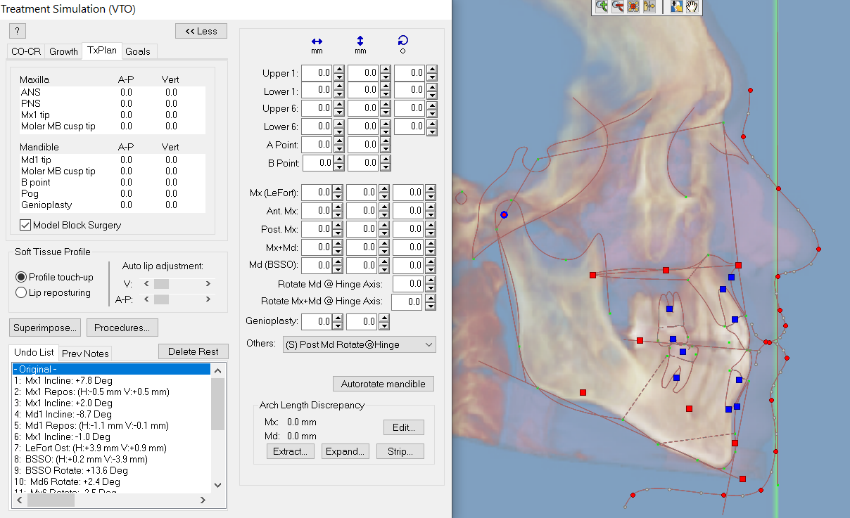Click the Superimpose... button

coord(45,328)
